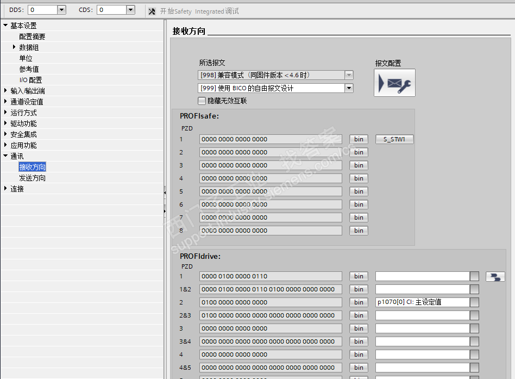
Task: Click bin button of PROFIdrive PZD 1
Action: pyautogui.click(x=359, y=276)
